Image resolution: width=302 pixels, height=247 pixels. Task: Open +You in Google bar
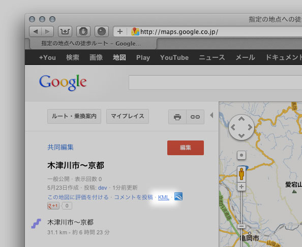(x=47, y=57)
